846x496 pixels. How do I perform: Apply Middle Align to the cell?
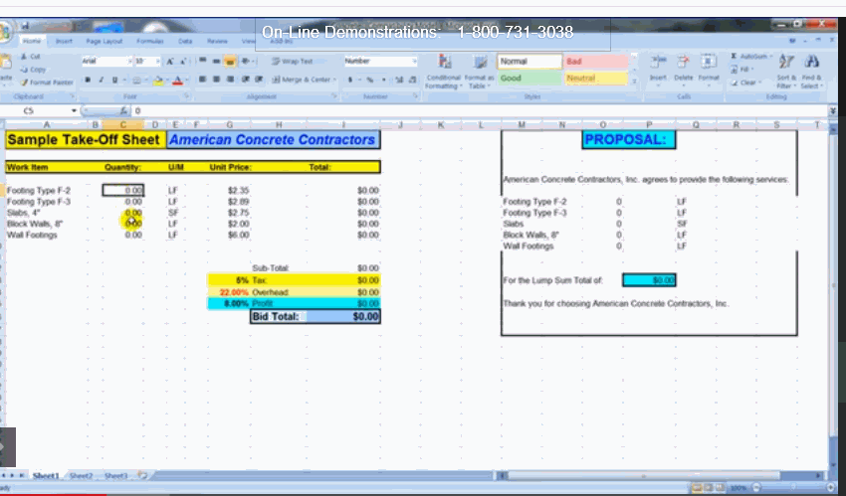pyautogui.click(x=216, y=61)
